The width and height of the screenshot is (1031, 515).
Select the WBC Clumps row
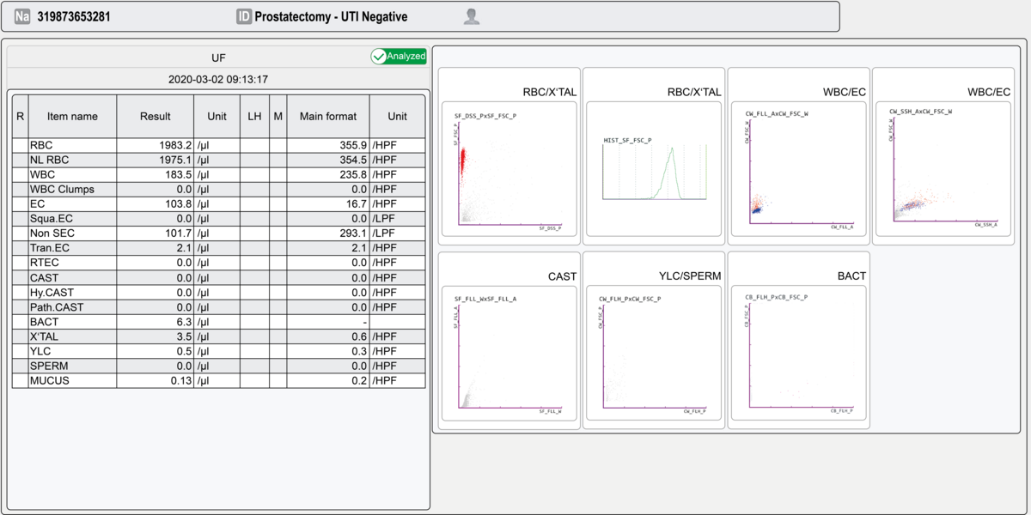(x=218, y=190)
